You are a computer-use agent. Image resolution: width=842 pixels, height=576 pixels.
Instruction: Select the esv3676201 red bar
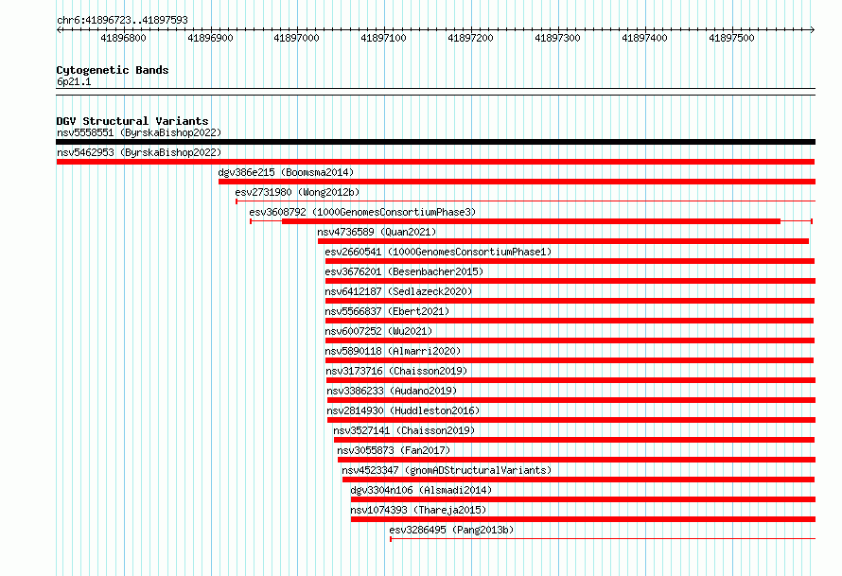point(570,281)
